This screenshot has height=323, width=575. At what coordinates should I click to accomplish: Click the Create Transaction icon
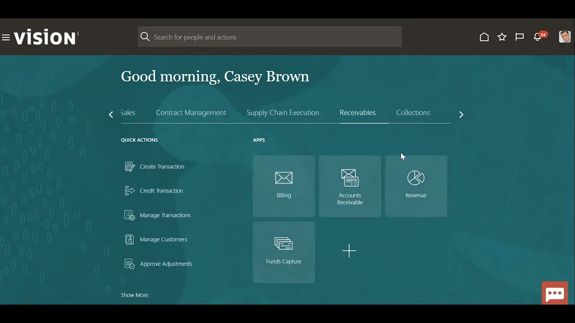point(129,166)
